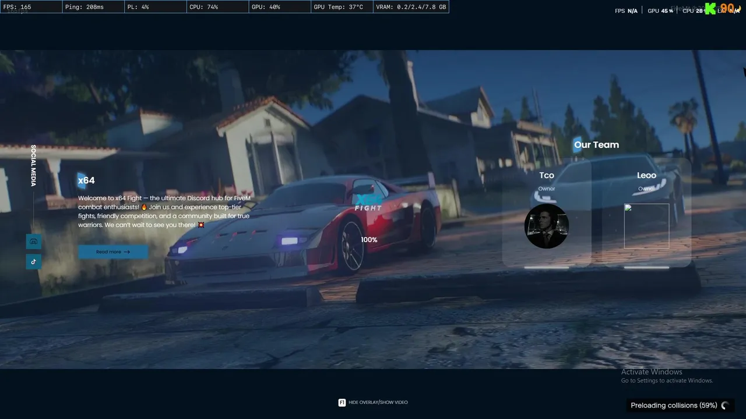Viewport: 746px width, 419px height.
Task: Click the x64 Fight logo
Action: click(368, 203)
